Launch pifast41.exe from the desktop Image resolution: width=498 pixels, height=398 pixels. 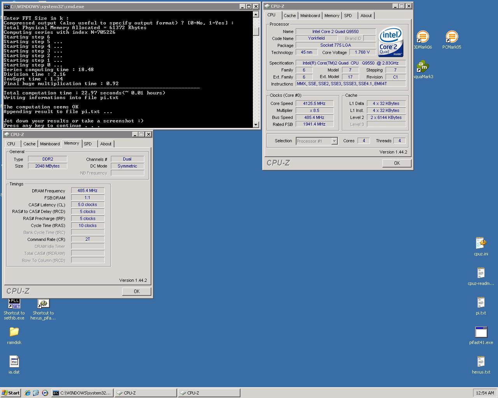[481, 332]
